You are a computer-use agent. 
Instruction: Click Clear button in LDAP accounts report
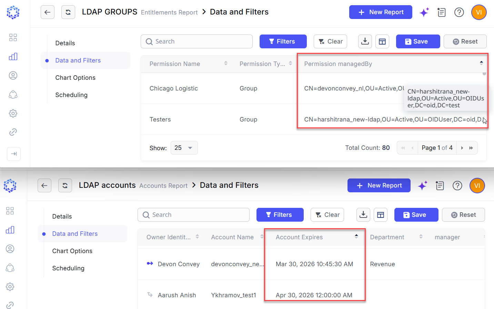[x=327, y=215]
